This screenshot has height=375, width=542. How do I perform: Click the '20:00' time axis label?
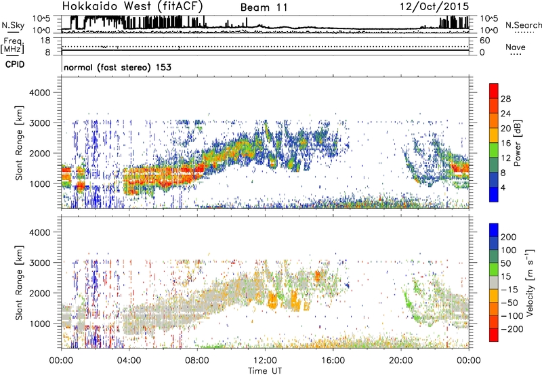tap(401, 361)
